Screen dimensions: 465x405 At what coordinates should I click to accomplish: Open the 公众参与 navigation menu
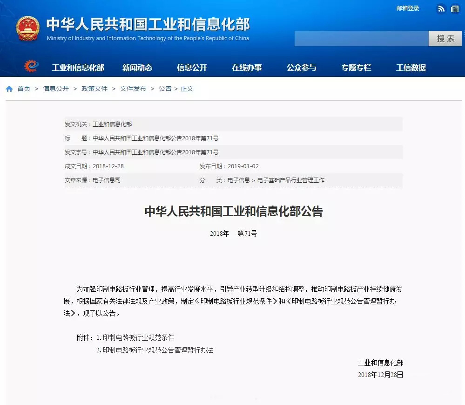[x=302, y=67]
